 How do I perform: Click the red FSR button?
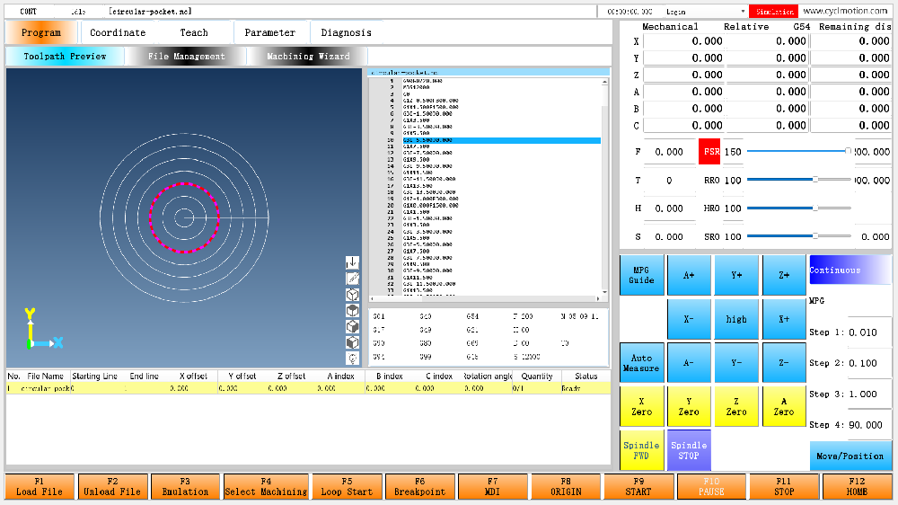709,152
